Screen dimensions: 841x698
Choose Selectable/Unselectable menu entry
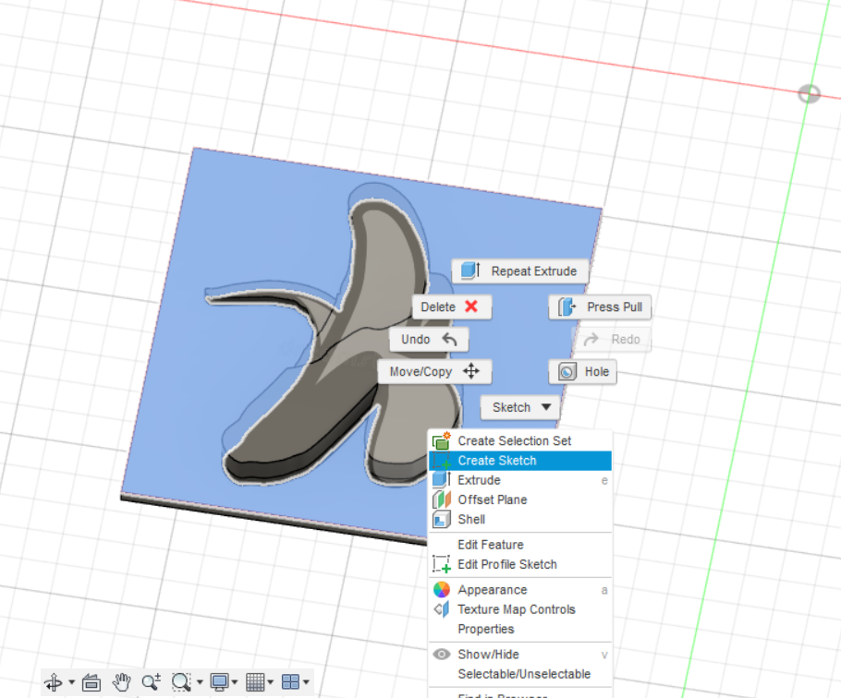pos(520,674)
